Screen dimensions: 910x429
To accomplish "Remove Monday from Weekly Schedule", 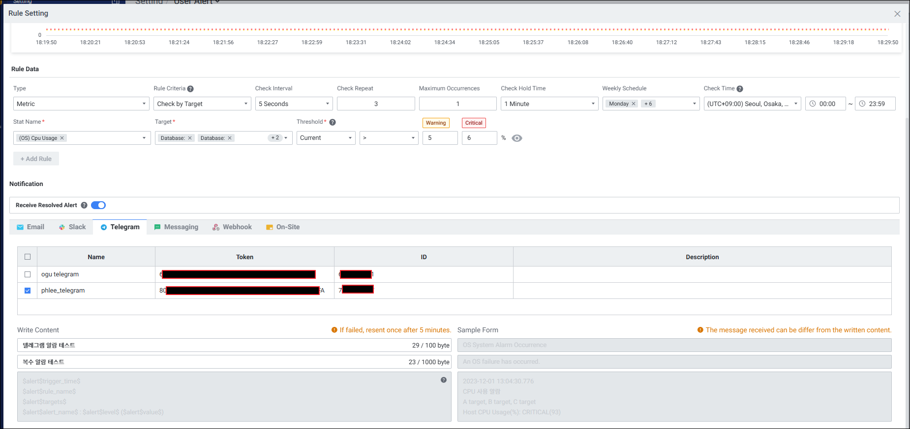I will (x=634, y=104).
